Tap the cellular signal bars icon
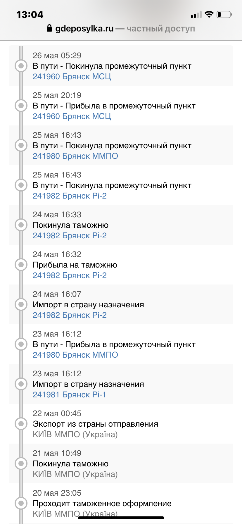Image resolution: width=242 pixels, height=524 pixels. tap(196, 14)
